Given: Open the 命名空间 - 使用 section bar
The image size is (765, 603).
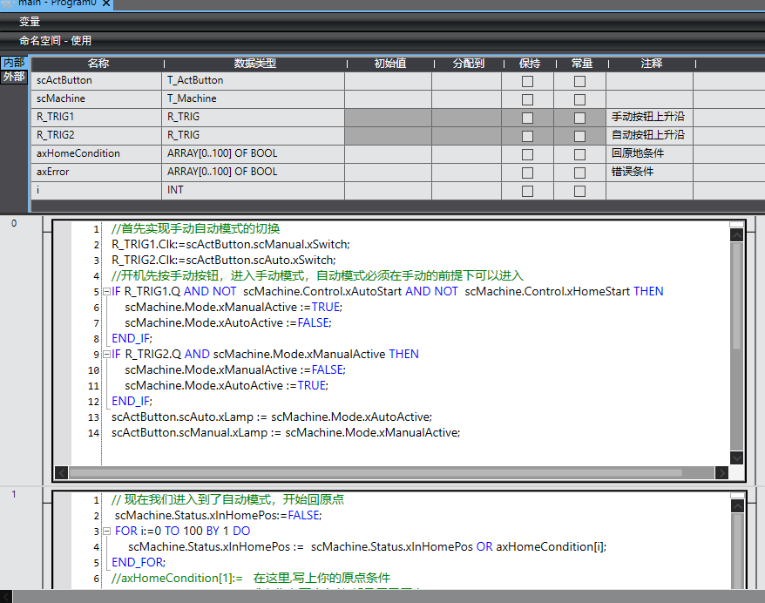Looking at the screenshot, I should tap(56, 40).
